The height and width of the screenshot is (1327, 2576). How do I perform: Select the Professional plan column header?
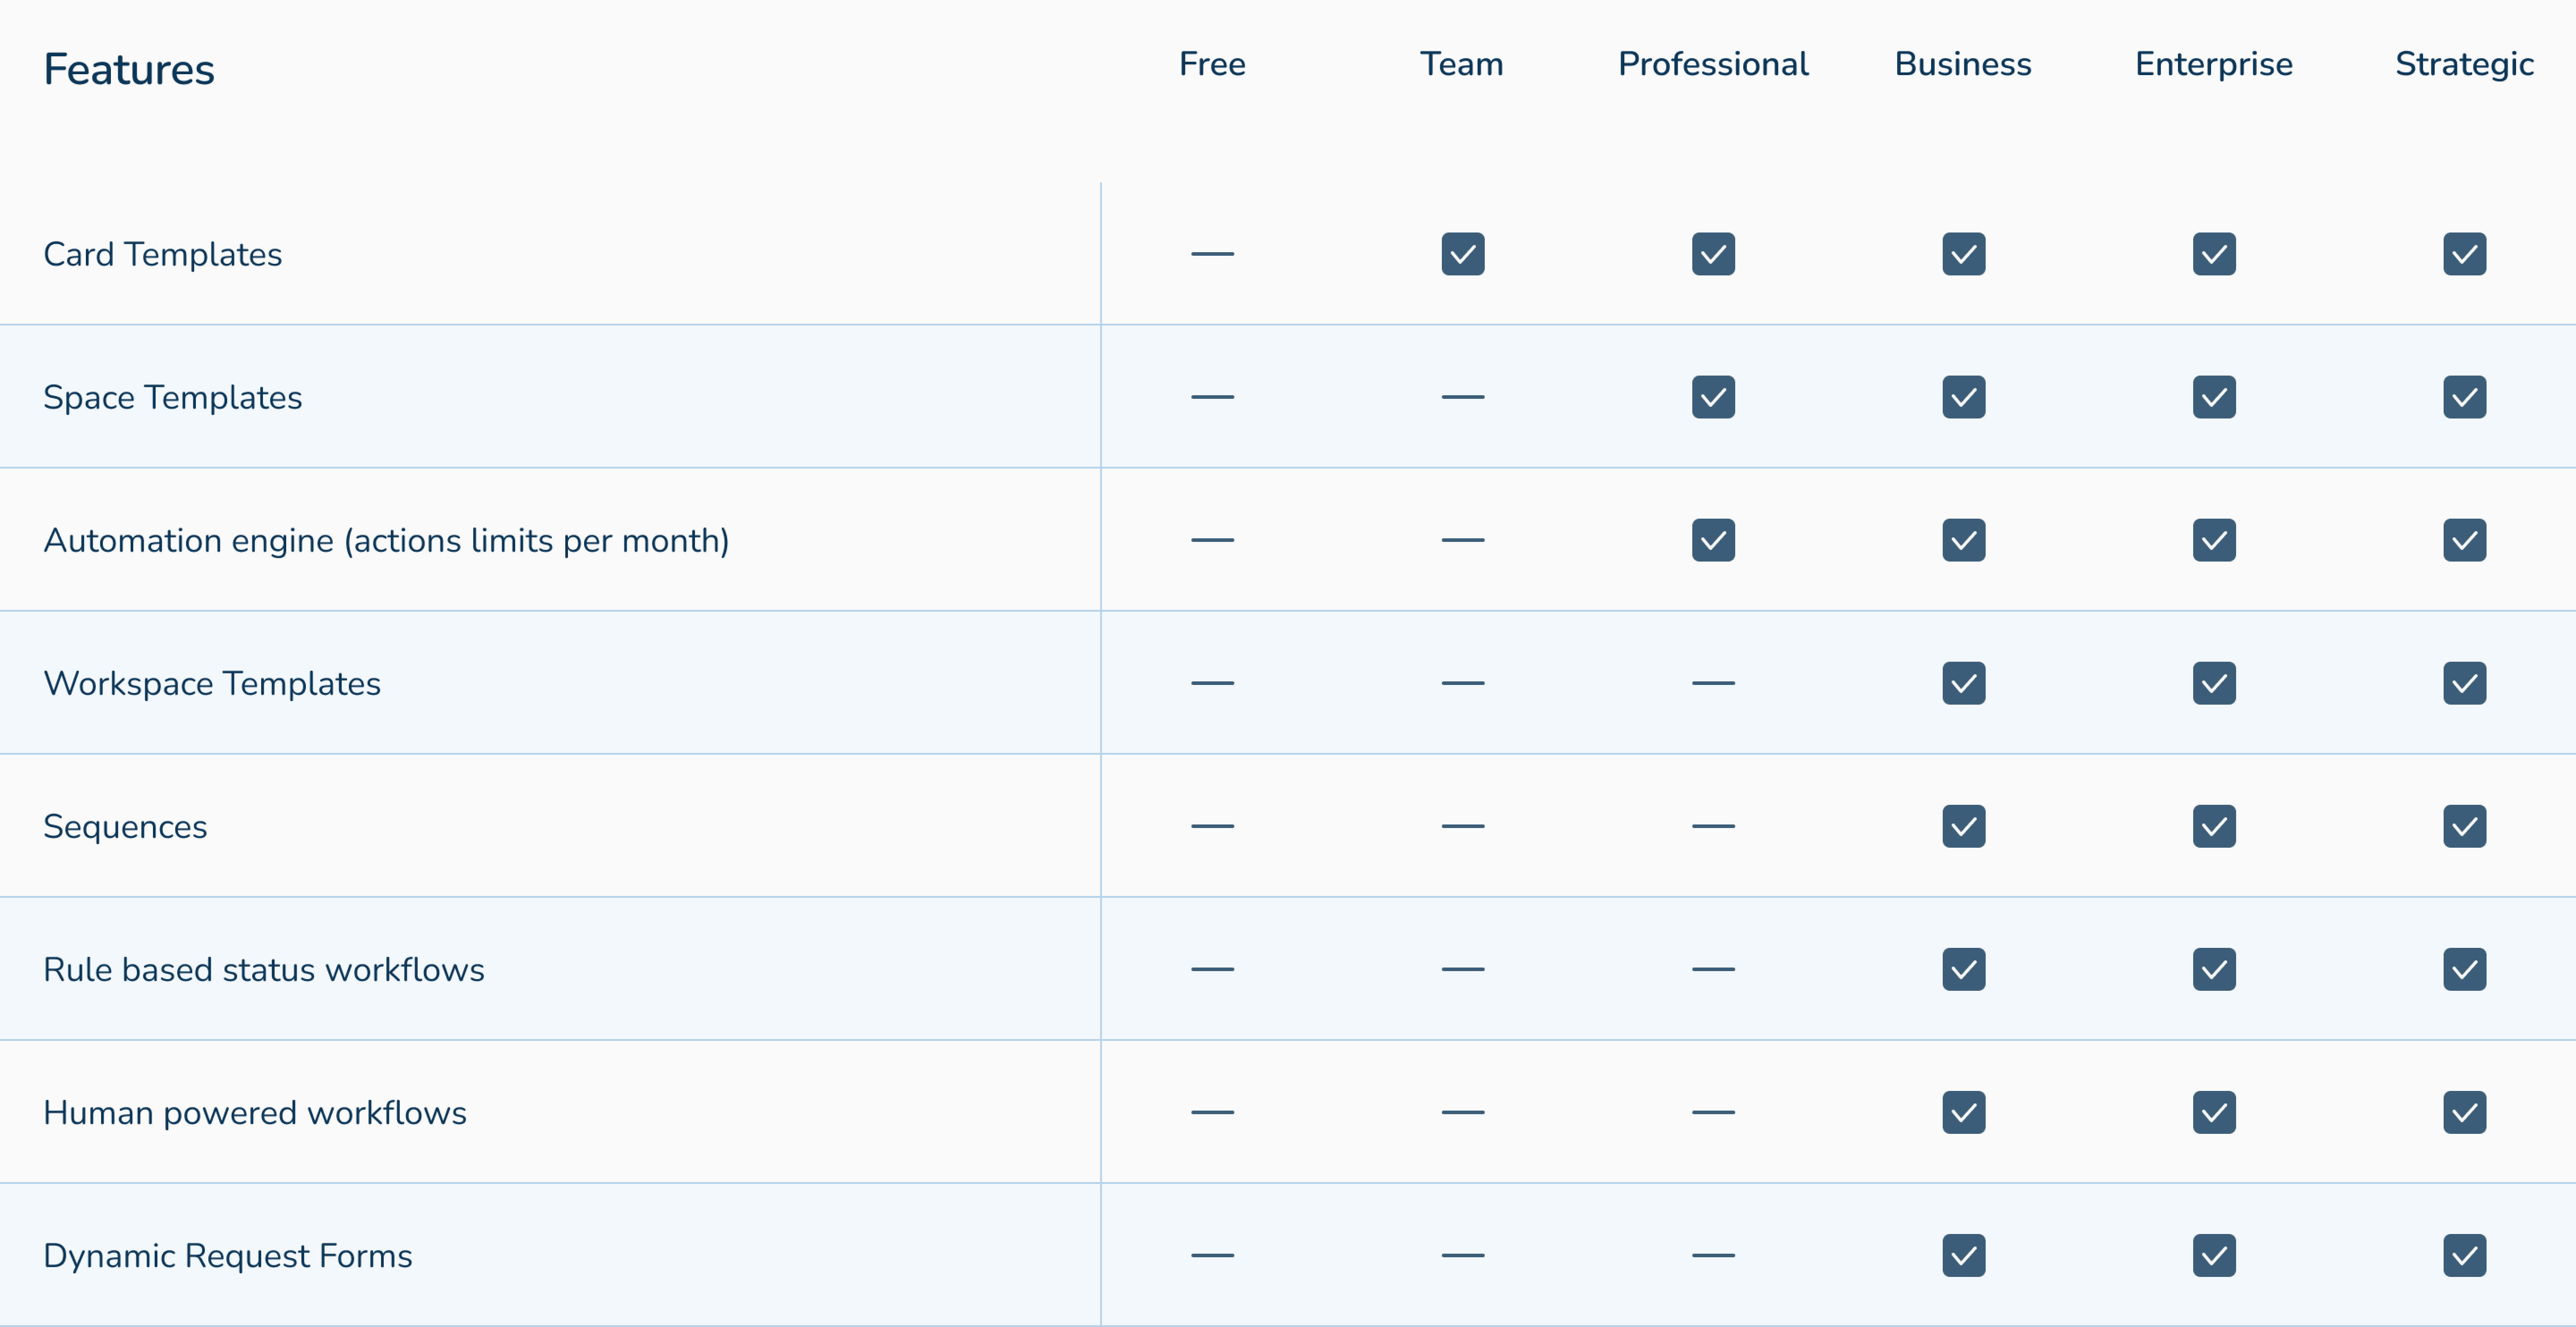1713,64
